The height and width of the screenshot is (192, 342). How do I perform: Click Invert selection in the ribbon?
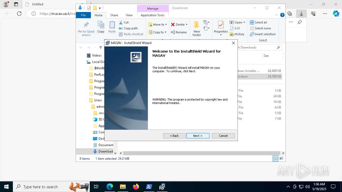click(263, 34)
